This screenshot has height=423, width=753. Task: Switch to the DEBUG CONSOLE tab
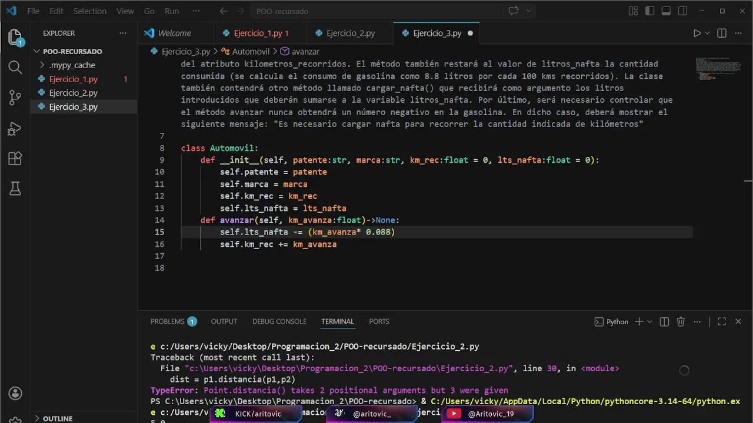(279, 321)
